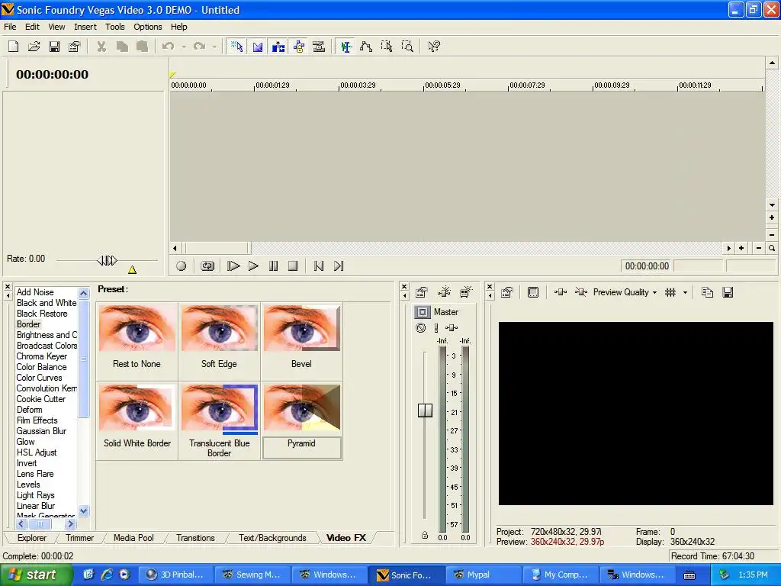Viewport: 781px width, 586px height.
Task: Open the Tools menu
Action: click(x=114, y=27)
